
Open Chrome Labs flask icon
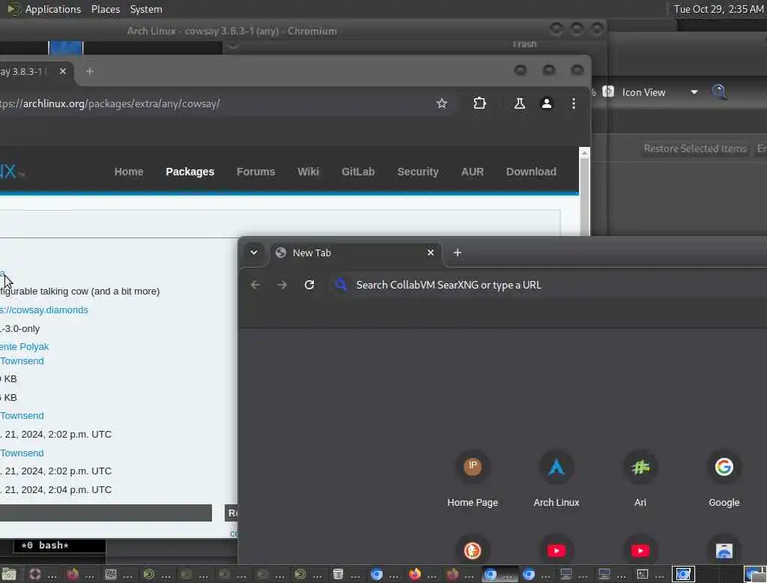(x=520, y=103)
